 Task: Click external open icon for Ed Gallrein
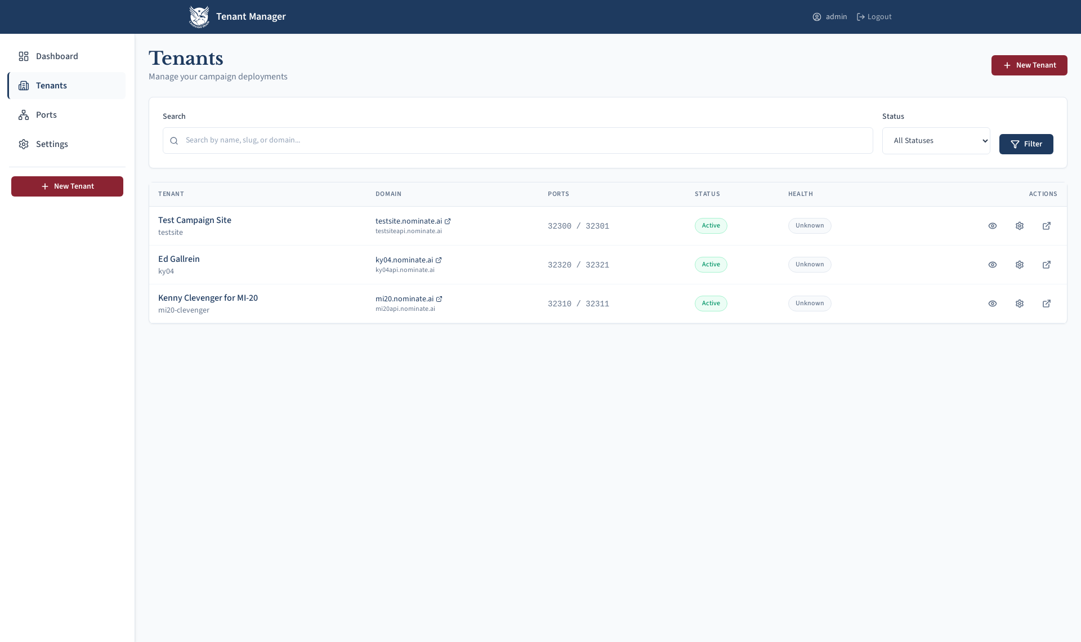point(1047,265)
